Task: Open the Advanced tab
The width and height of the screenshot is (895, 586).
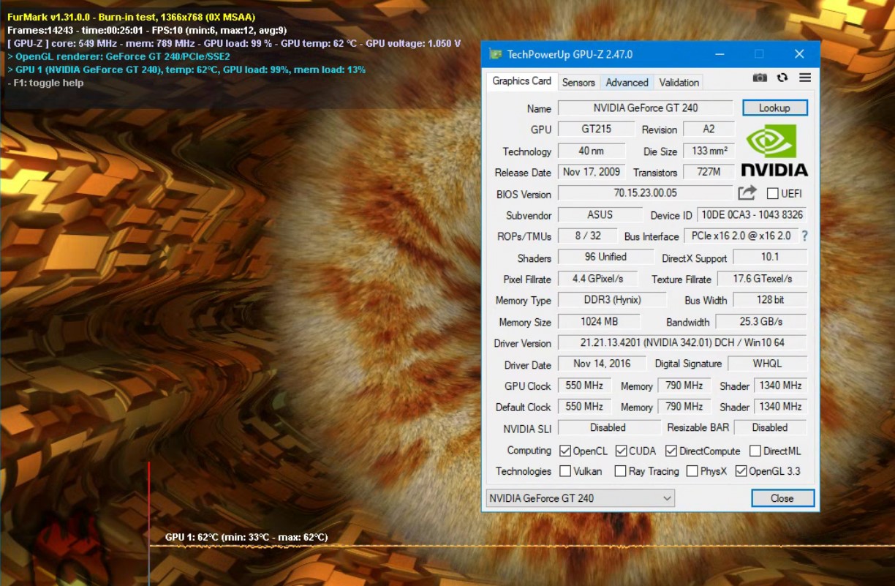Action: (627, 82)
